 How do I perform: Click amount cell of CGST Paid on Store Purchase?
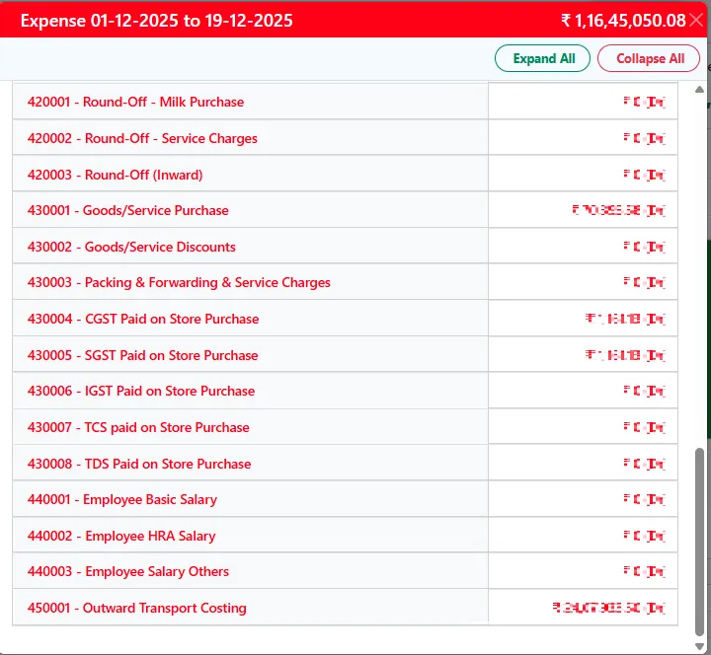coord(584,319)
